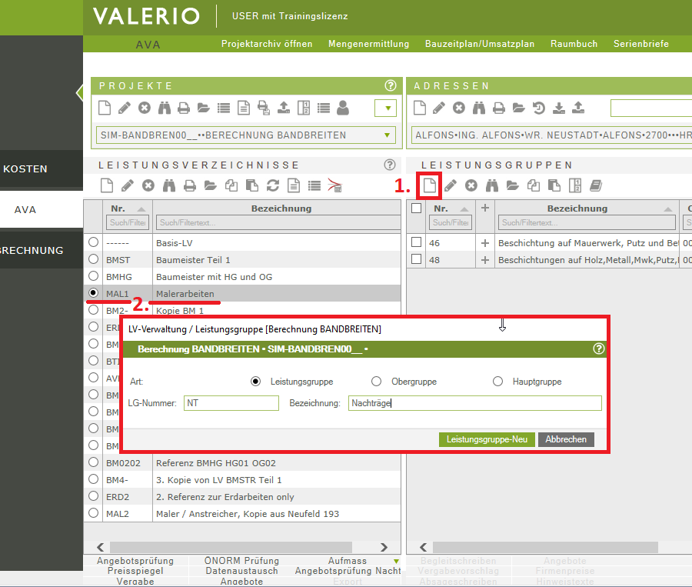Open the SIM-BANDBREN00 project dropdown
This screenshot has height=587, width=692.
coord(386,135)
